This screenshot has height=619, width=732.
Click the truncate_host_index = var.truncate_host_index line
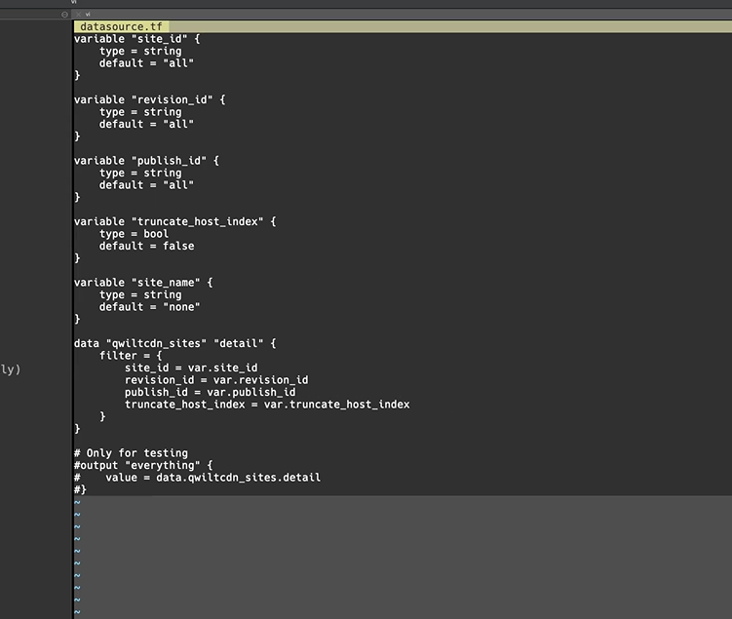(x=267, y=405)
